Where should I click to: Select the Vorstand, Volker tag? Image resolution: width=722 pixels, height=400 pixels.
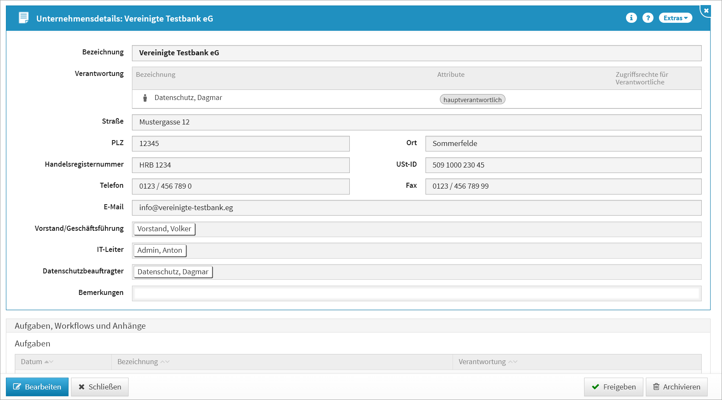[164, 229]
